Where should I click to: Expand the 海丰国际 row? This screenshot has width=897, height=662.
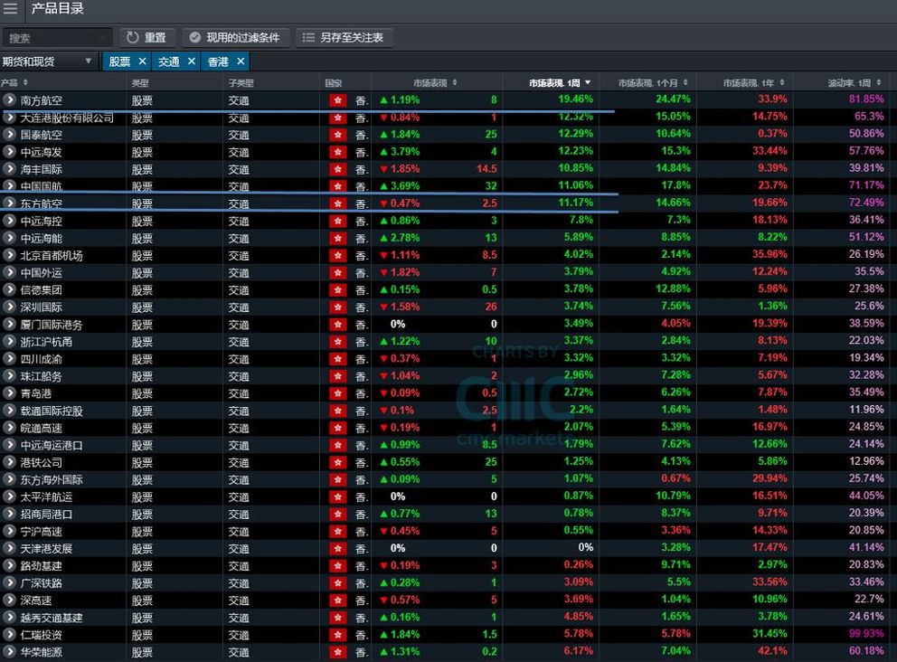(9, 169)
